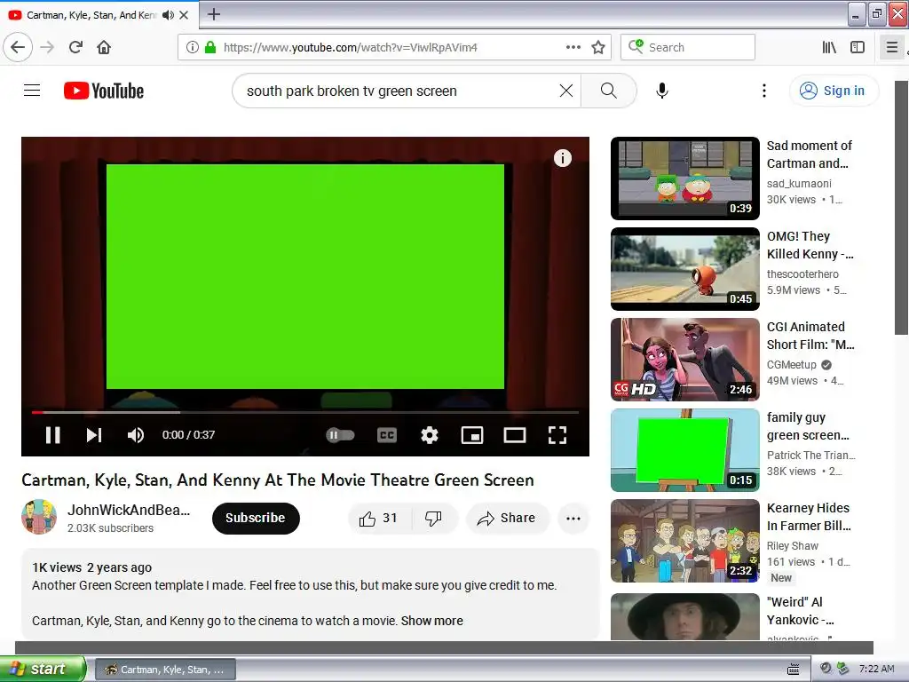
Task: Click the Firefox Search box
Action: [x=688, y=47]
